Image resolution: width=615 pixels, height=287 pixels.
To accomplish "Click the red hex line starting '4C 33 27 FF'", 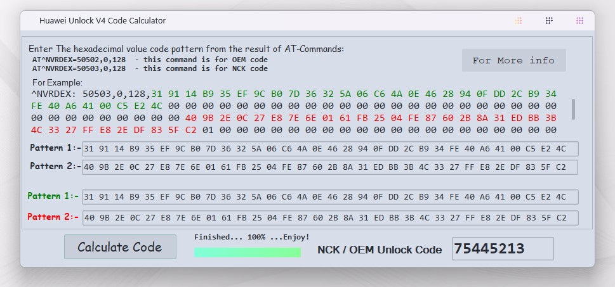I will [114, 130].
